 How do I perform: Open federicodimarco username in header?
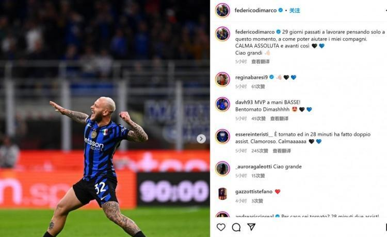pos(255,10)
